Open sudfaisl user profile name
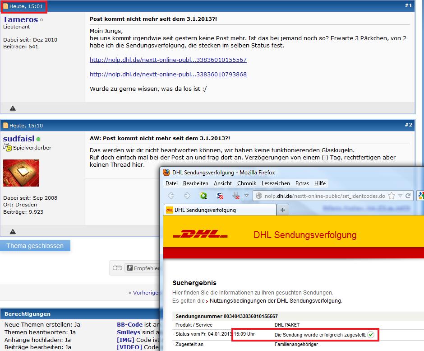This screenshot has width=424, height=351. click(x=18, y=139)
